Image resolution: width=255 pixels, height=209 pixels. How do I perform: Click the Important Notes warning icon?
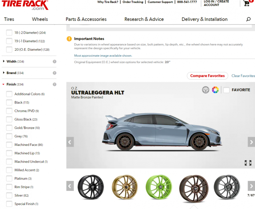click(69, 39)
